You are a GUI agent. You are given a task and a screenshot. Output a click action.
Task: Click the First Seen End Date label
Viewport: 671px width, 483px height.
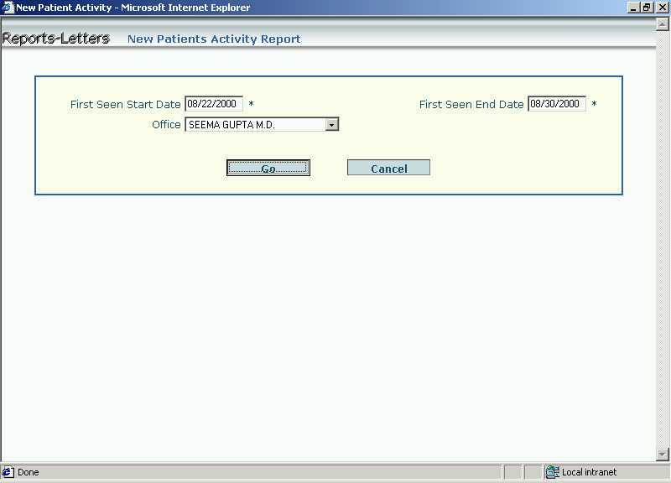[x=471, y=104]
